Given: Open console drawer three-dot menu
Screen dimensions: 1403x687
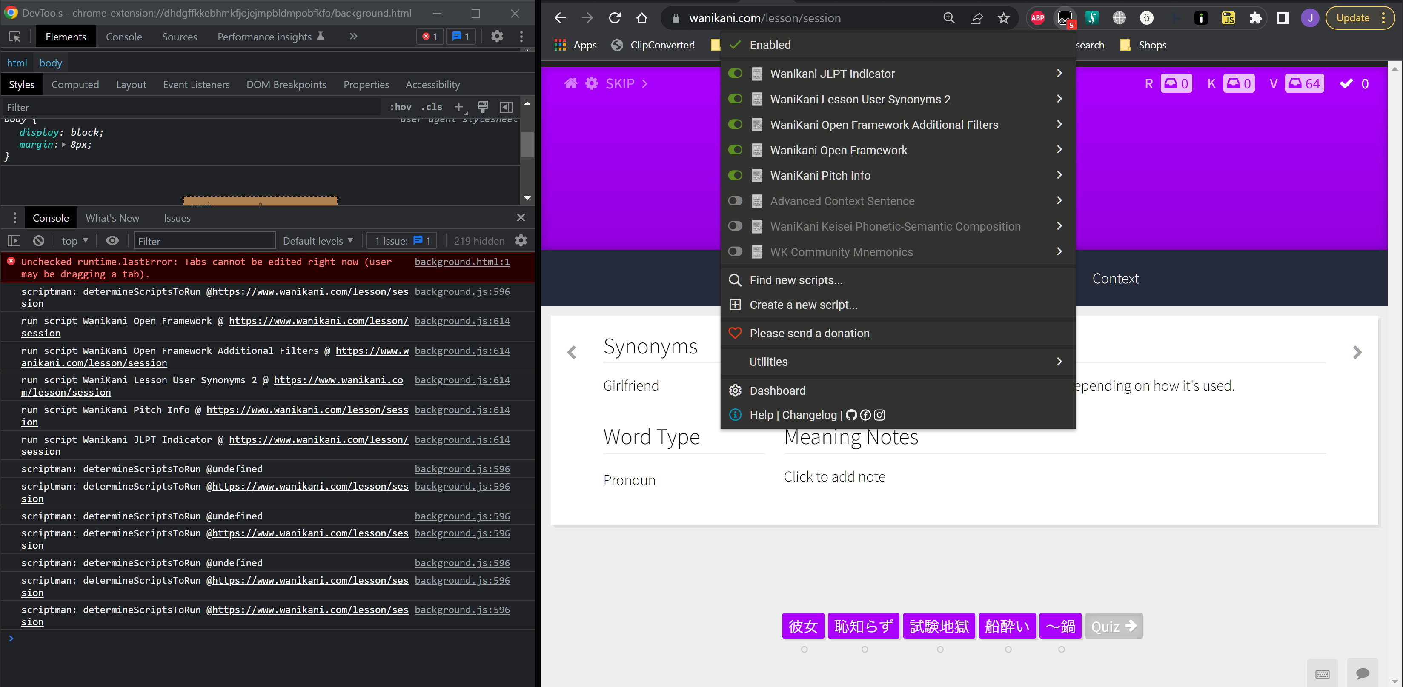Looking at the screenshot, I should pyautogui.click(x=14, y=218).
